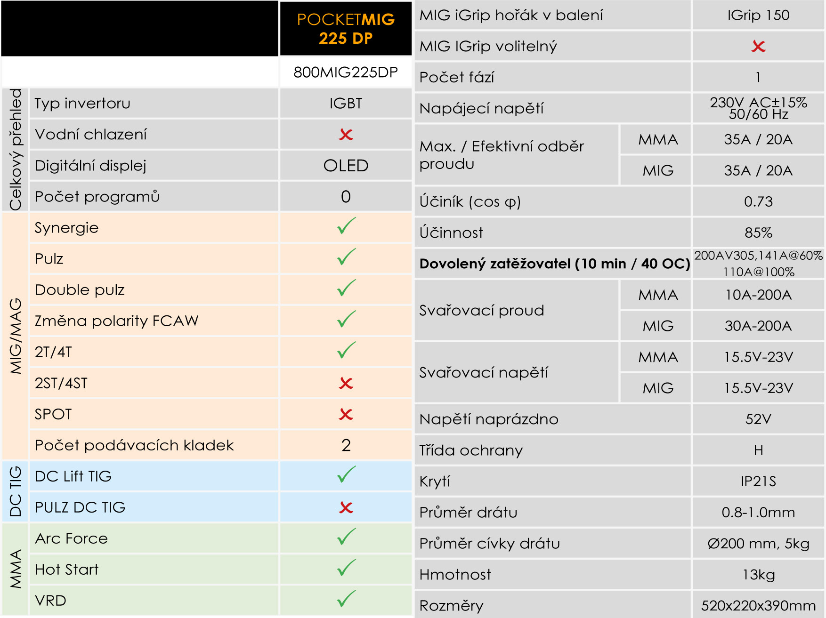The width and height of the screenshot is (826, 618).
Task: Click the red cross in PULZ DC TIG row
Action: click(346, 507)
